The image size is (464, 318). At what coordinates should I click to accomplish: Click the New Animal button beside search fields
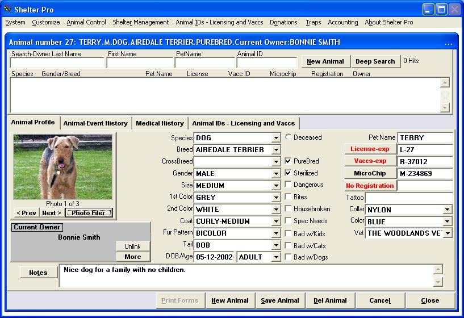pyautogui.click(x=325, y=61)
